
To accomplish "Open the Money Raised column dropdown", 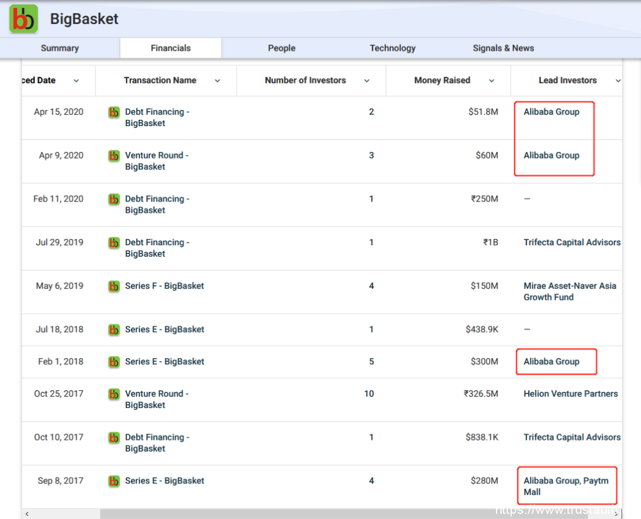I will pyautogui.click(x=492, y=80).
